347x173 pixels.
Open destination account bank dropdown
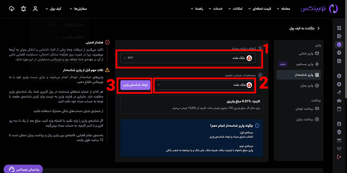205,85
